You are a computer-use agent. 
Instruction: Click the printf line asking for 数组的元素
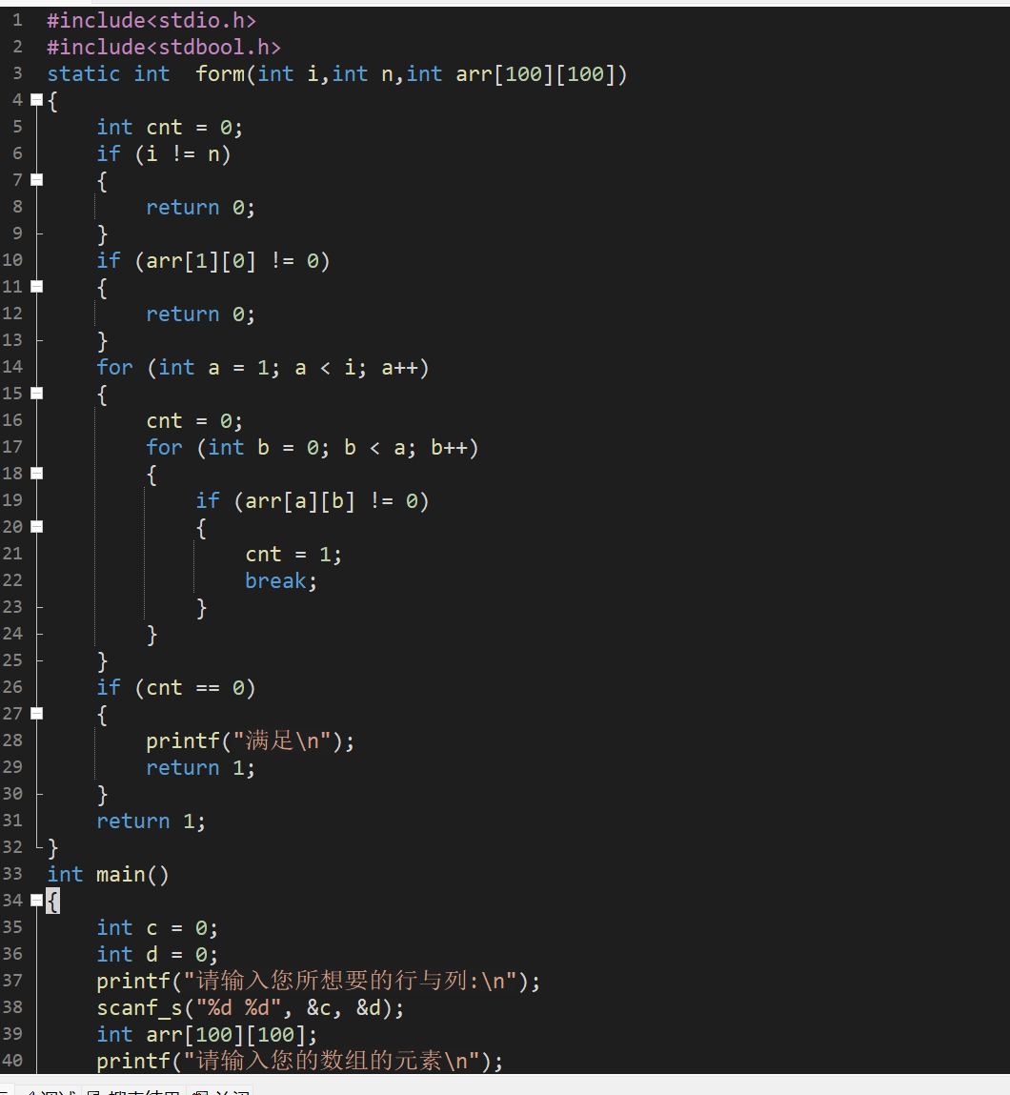point(299,1062)
